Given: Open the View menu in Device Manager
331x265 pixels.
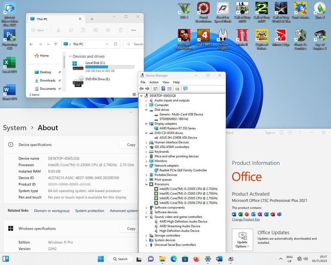Looking at the screenshot, I should pyautogui.click(x=165, y=82).
